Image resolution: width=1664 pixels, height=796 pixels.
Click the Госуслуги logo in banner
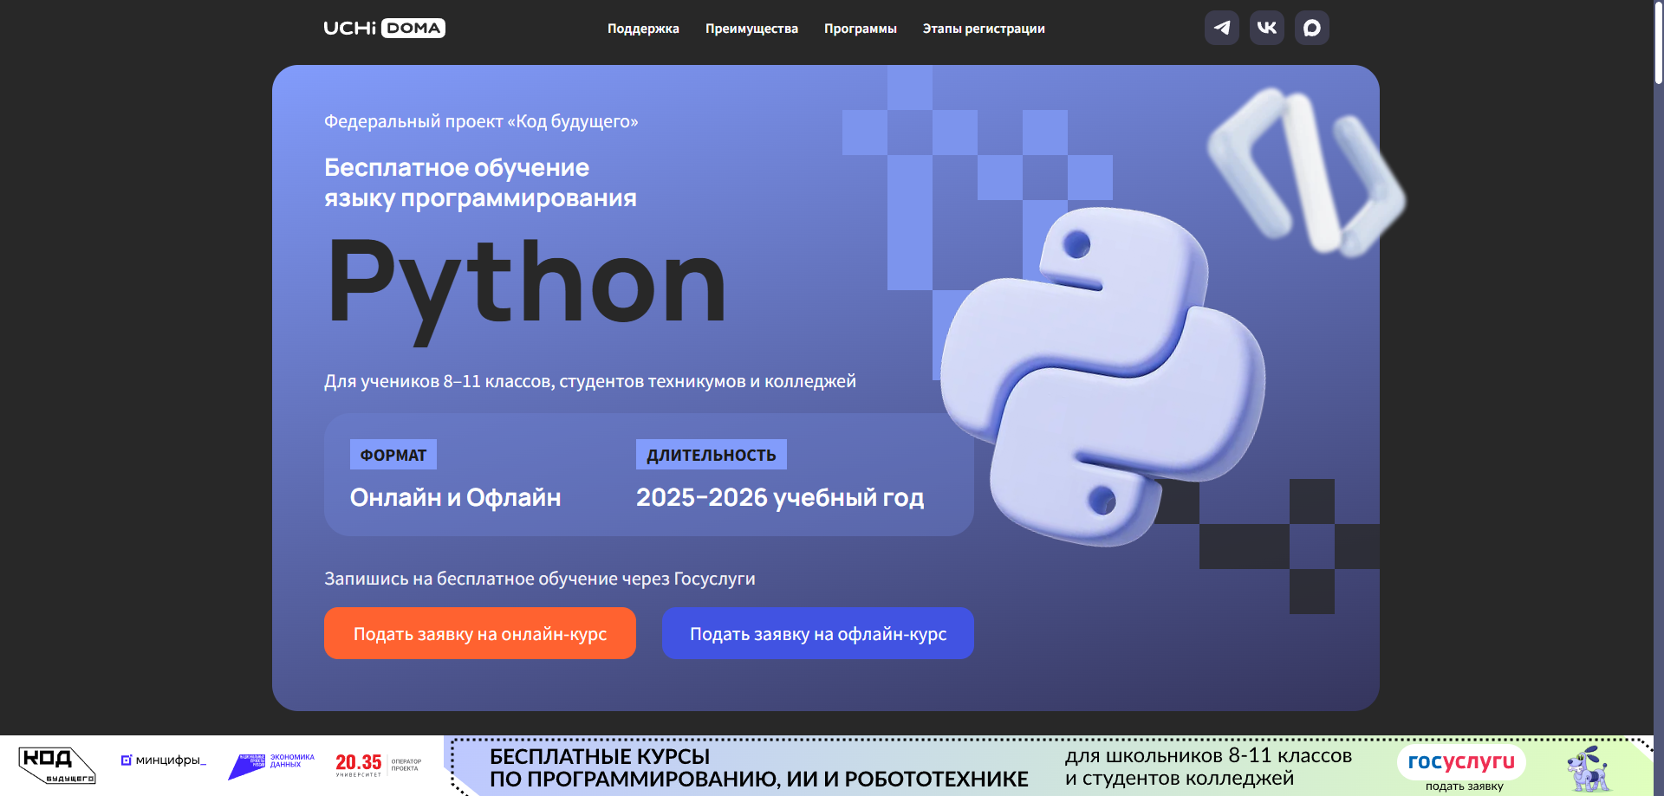tap(1461, 761)
